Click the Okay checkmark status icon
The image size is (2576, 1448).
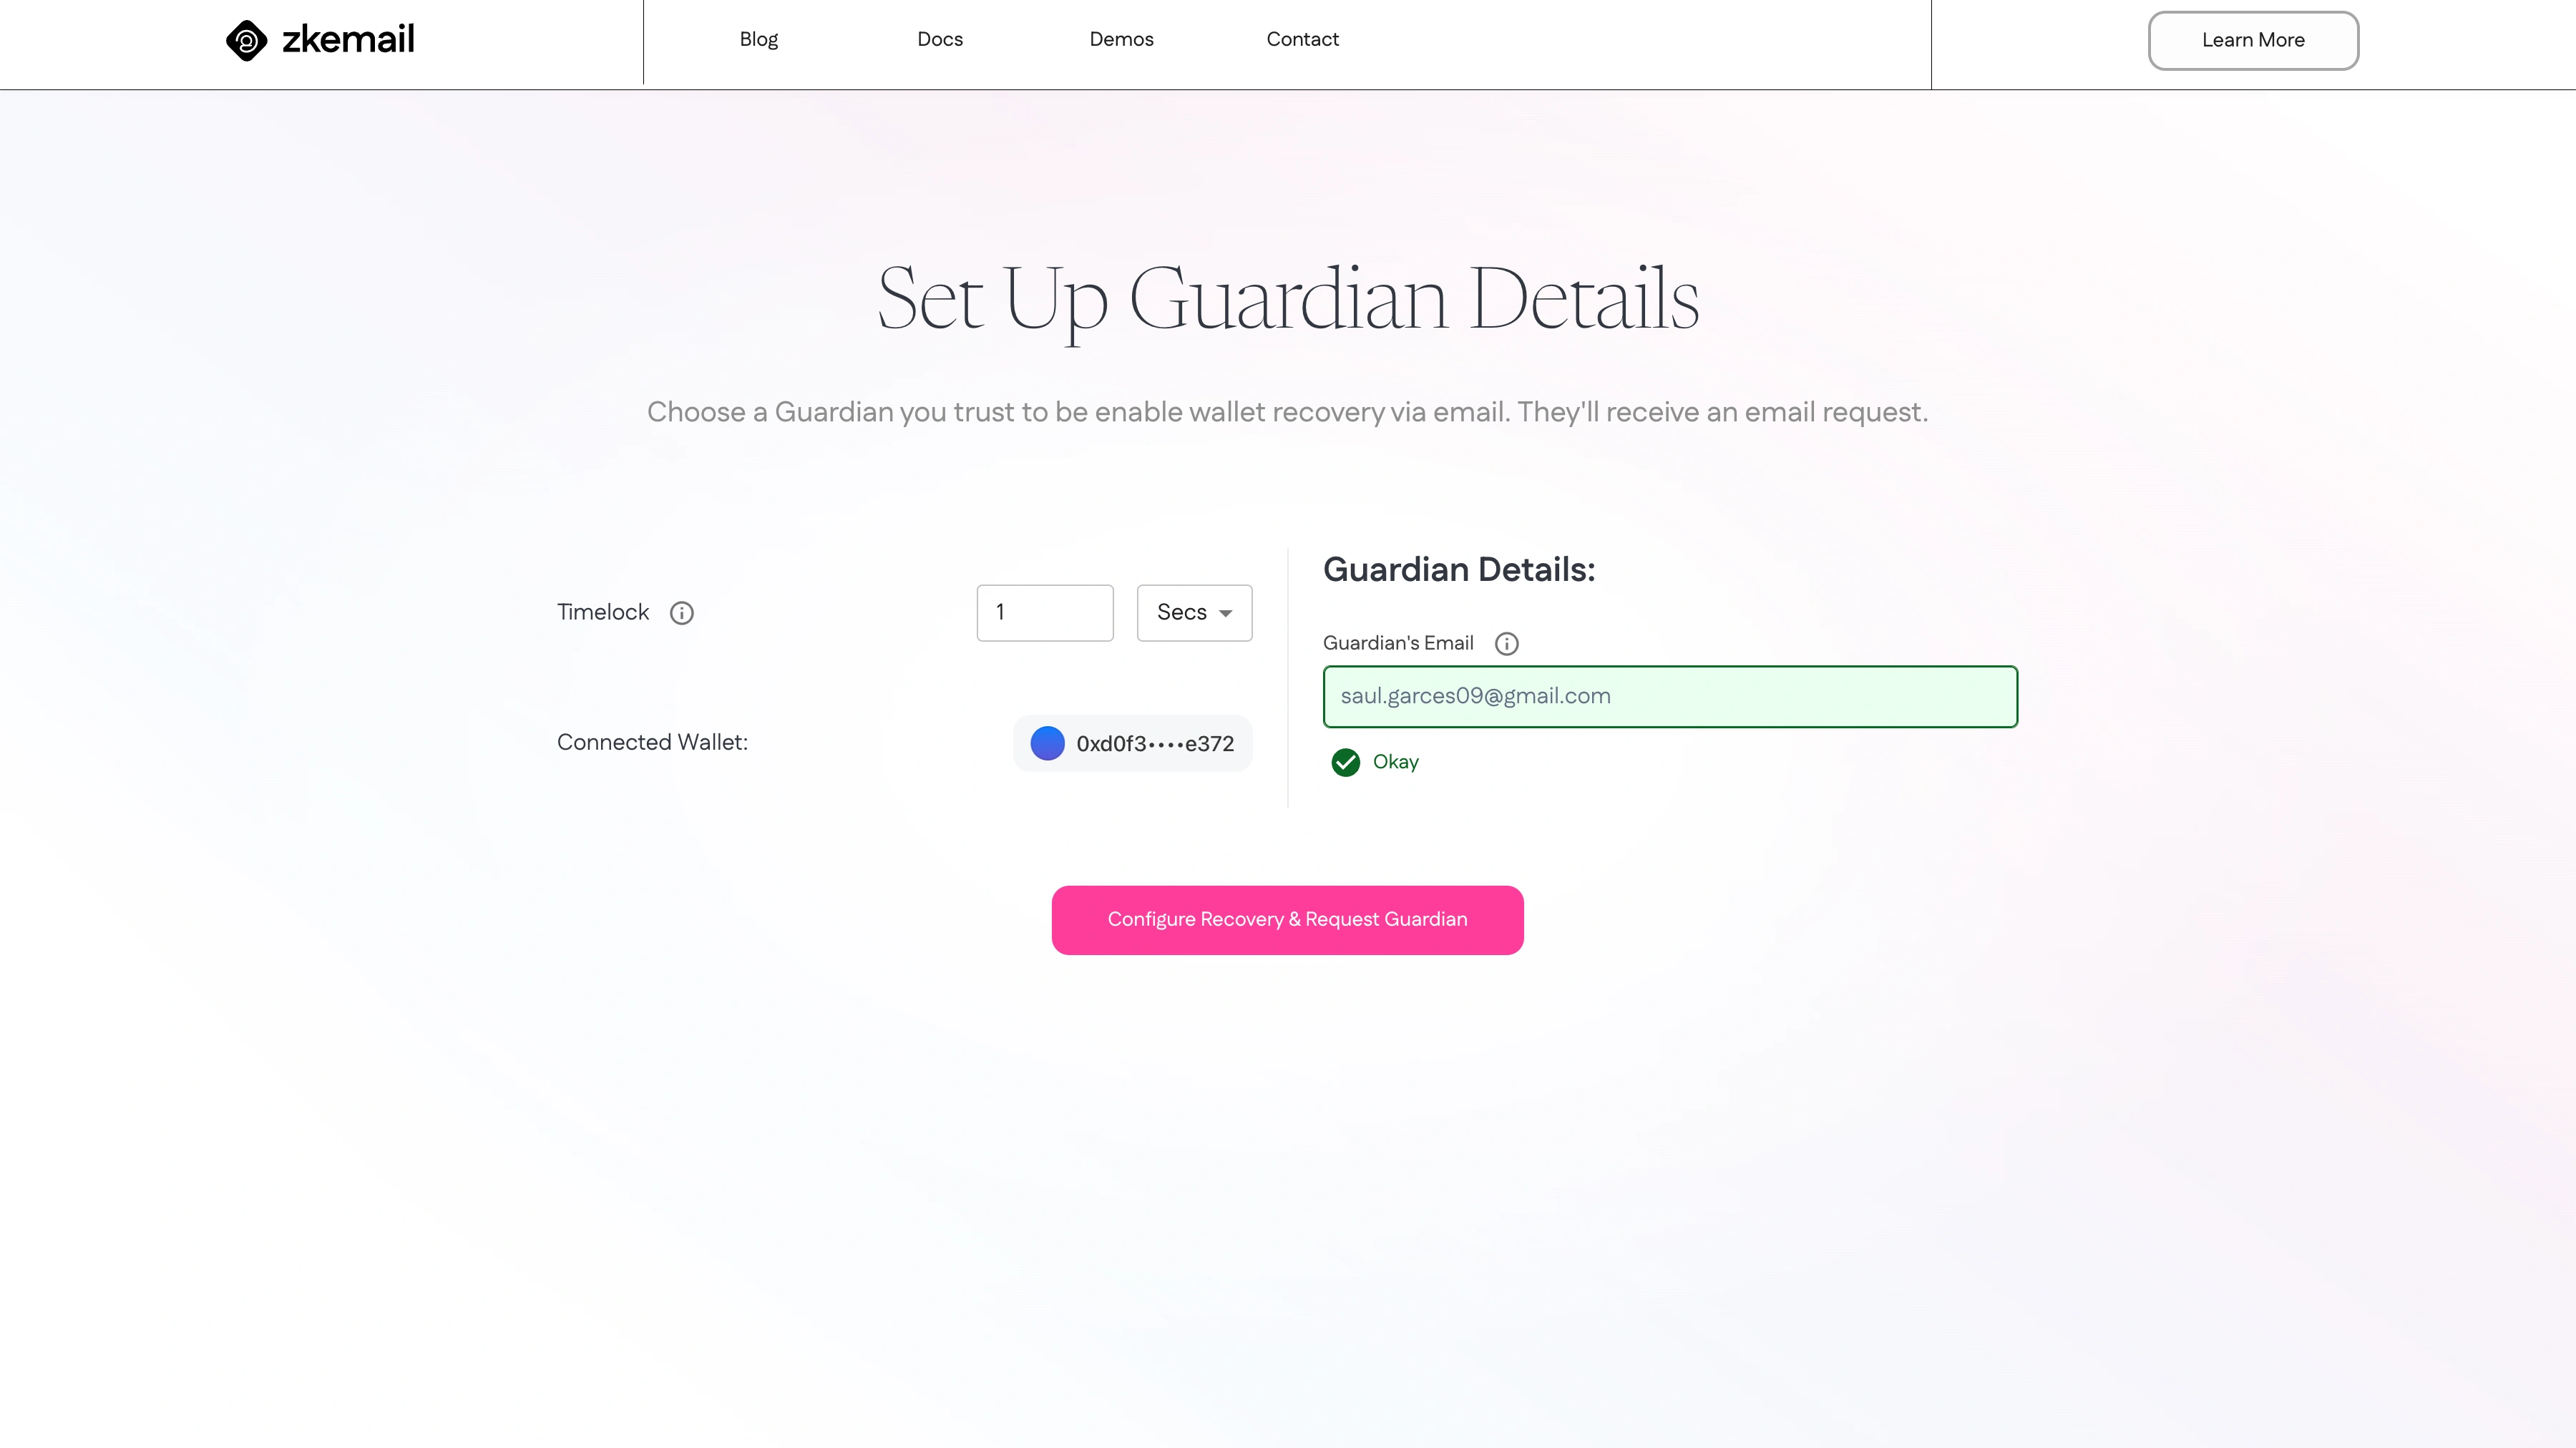[x=1347, y=762]
